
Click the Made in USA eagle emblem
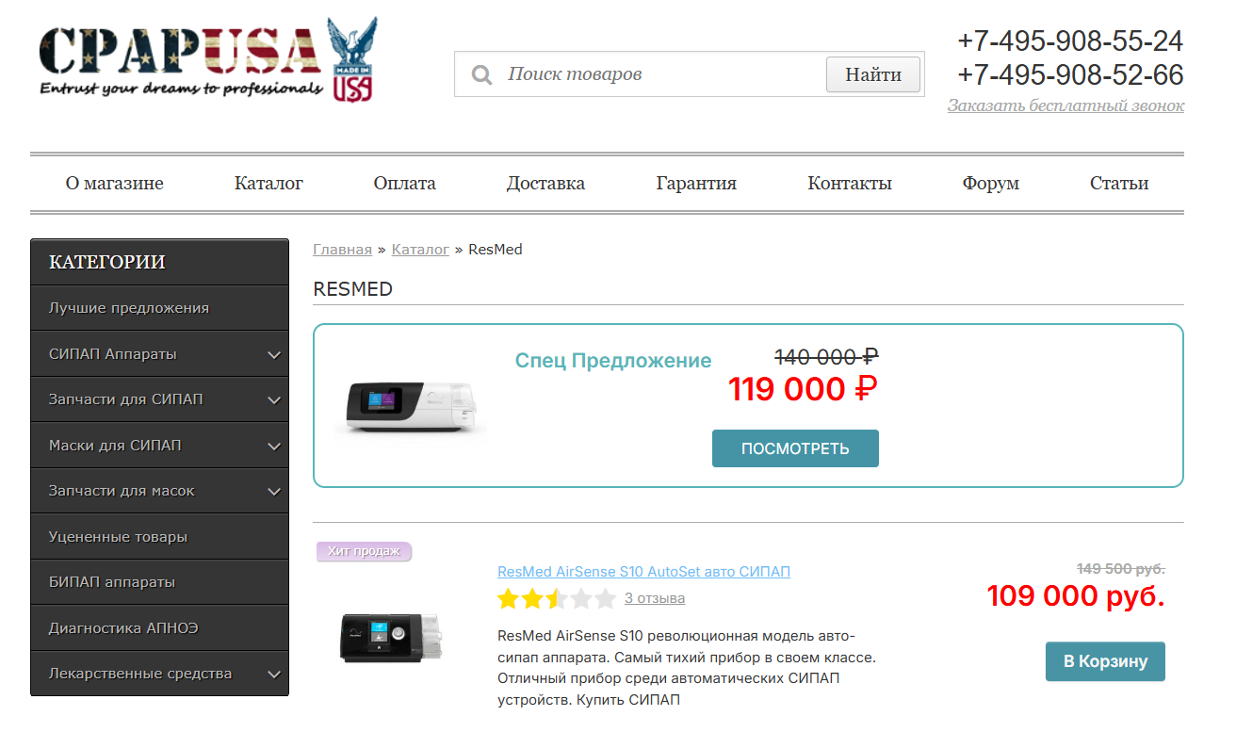coord(351,59)
